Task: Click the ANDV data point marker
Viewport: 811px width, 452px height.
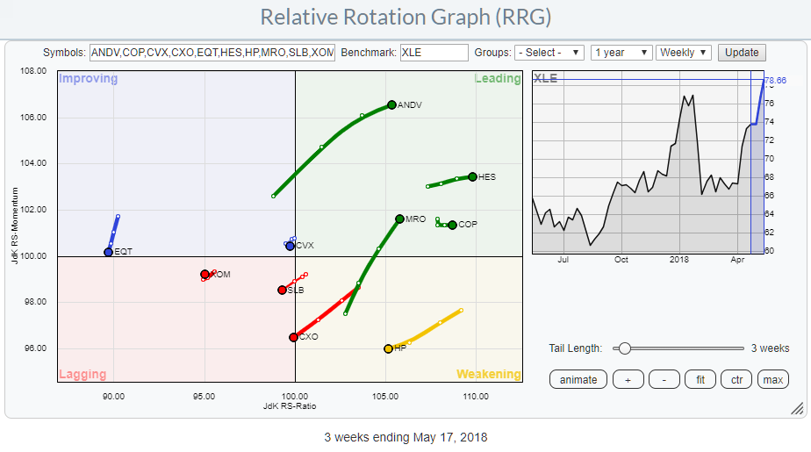Action: click(x=391, y=105)
